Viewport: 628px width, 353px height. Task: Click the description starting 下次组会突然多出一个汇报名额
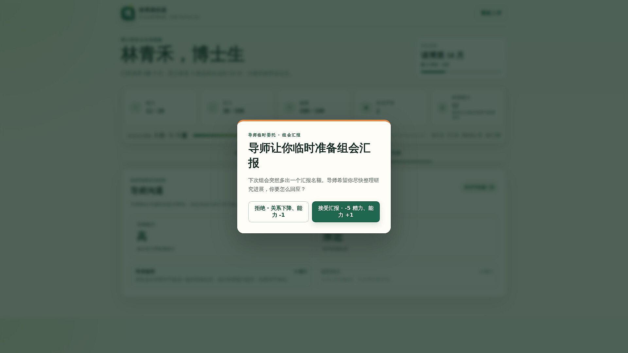tap(314, 185)
